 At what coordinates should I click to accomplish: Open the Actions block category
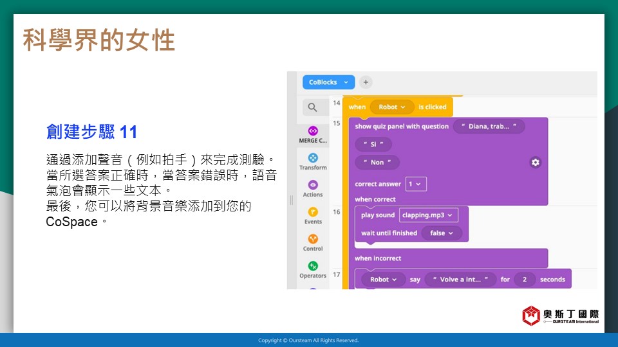[313, 188]
